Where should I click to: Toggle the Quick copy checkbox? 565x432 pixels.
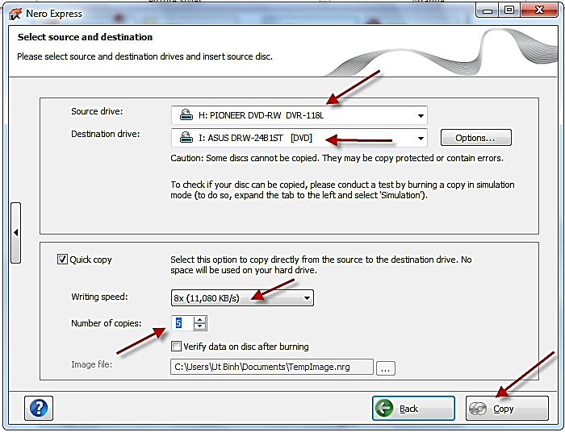pos(62,260)
